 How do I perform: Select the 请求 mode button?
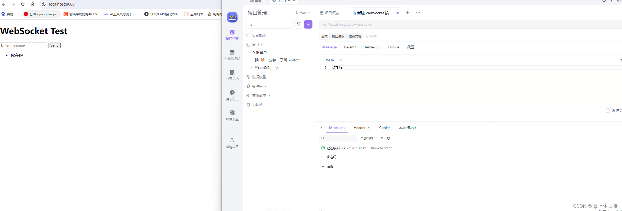click(324, 36)
